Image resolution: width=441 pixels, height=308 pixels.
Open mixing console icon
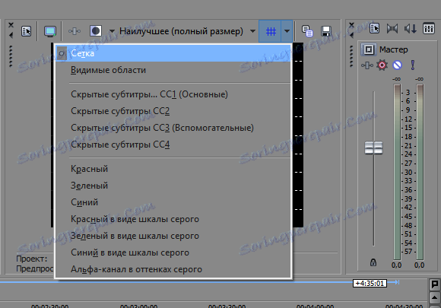[x=429, y=28]
